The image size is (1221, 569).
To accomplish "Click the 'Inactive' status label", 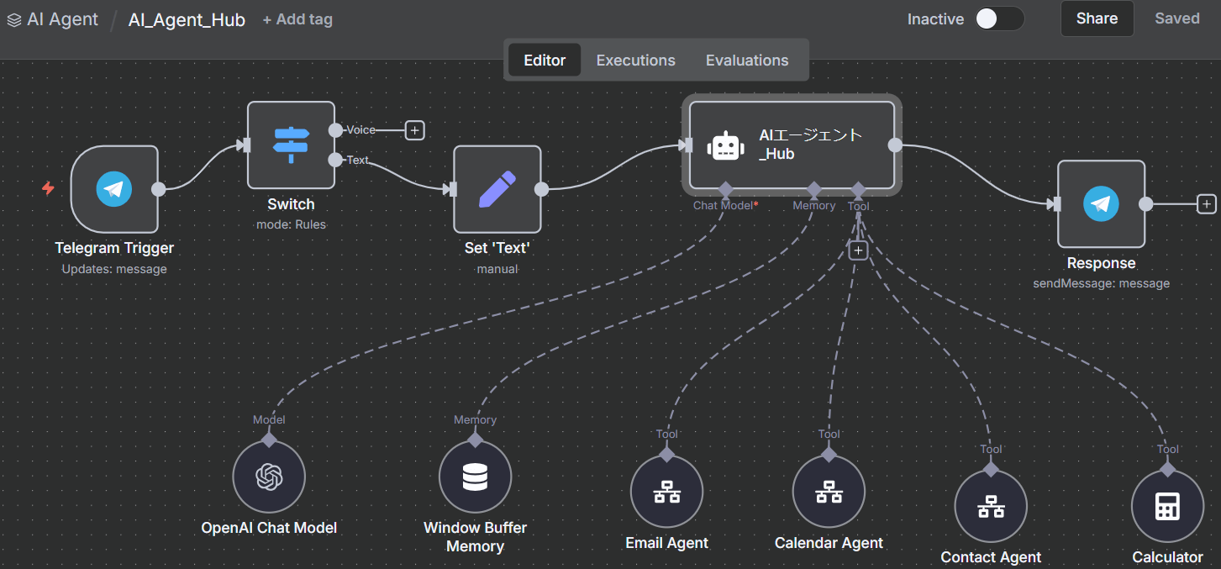I will 935,19.
